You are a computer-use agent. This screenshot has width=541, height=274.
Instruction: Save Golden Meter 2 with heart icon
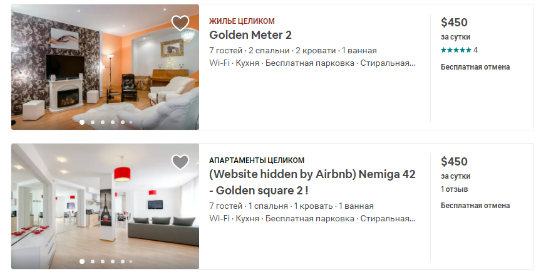coord(180,23)
